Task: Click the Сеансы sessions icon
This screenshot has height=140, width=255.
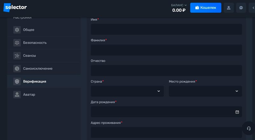Action: (x=17, y=55)
